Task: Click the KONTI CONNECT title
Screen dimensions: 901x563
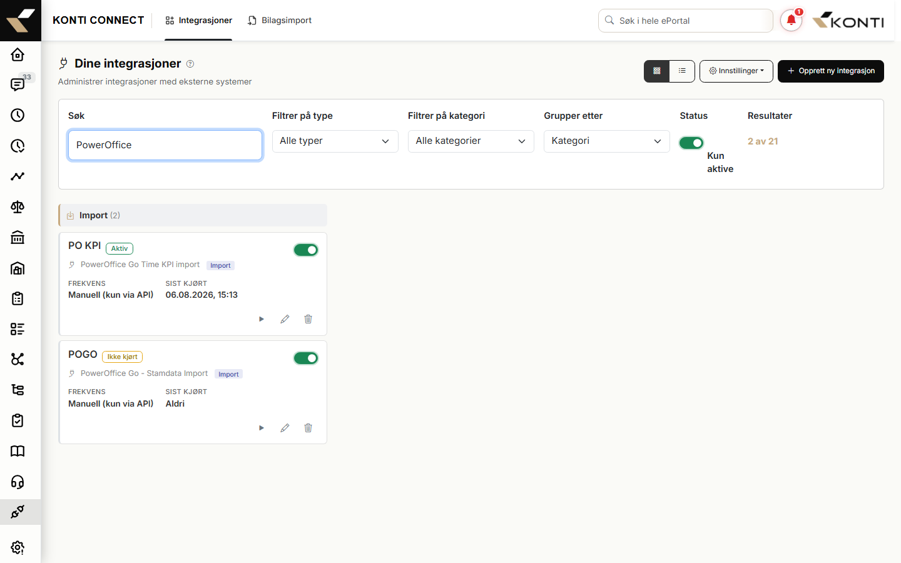Action: [98, 21]
